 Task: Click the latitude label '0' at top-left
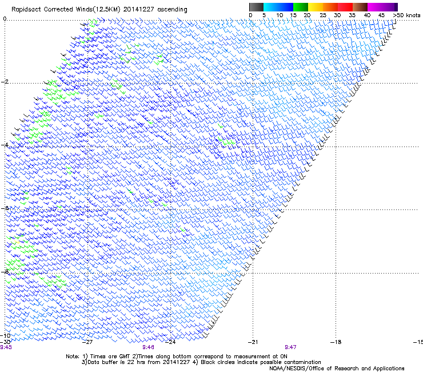5,19
